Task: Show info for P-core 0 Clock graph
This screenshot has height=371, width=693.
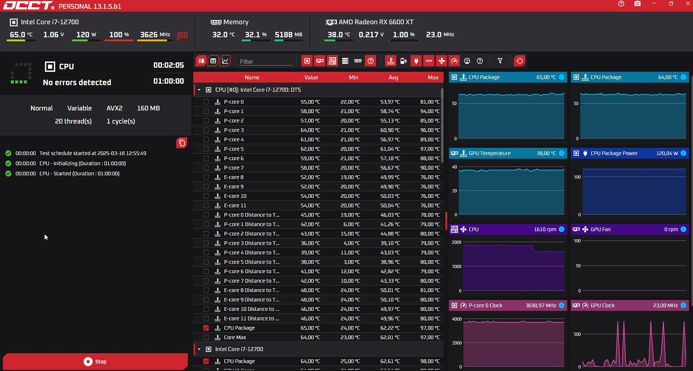Action: [562, 306]
